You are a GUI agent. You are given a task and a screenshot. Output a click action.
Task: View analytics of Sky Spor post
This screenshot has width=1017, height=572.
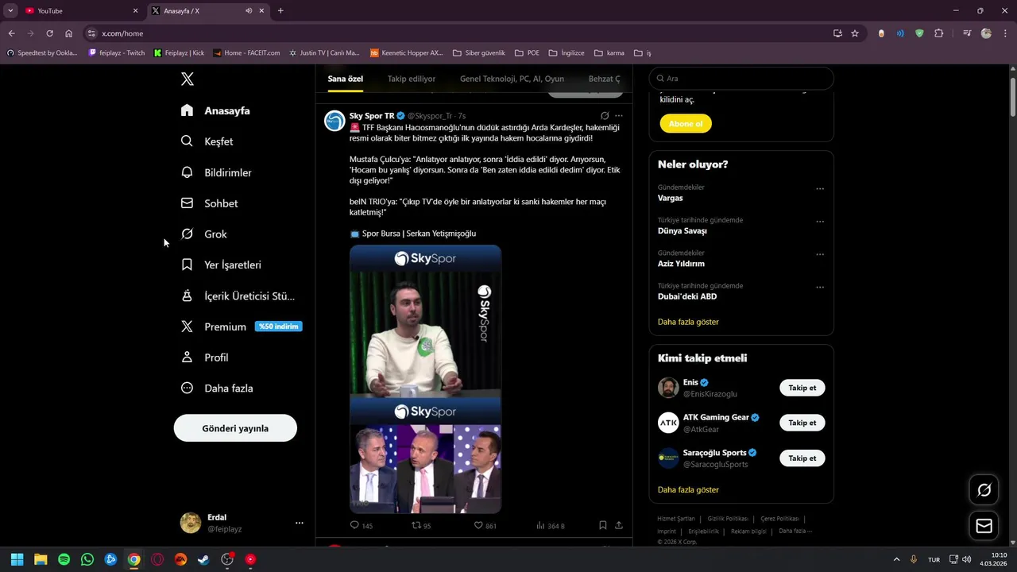541,525
